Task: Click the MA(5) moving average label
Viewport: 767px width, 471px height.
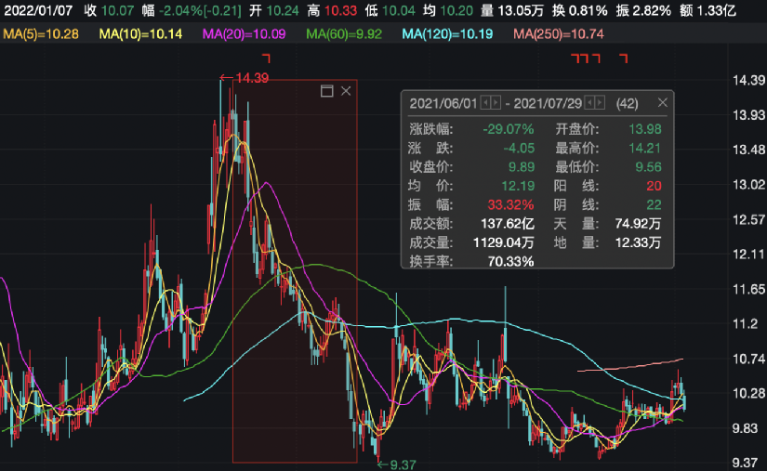Action: [40, 34]
